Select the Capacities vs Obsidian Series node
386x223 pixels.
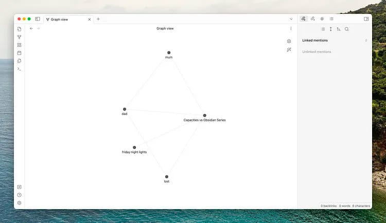204,115
